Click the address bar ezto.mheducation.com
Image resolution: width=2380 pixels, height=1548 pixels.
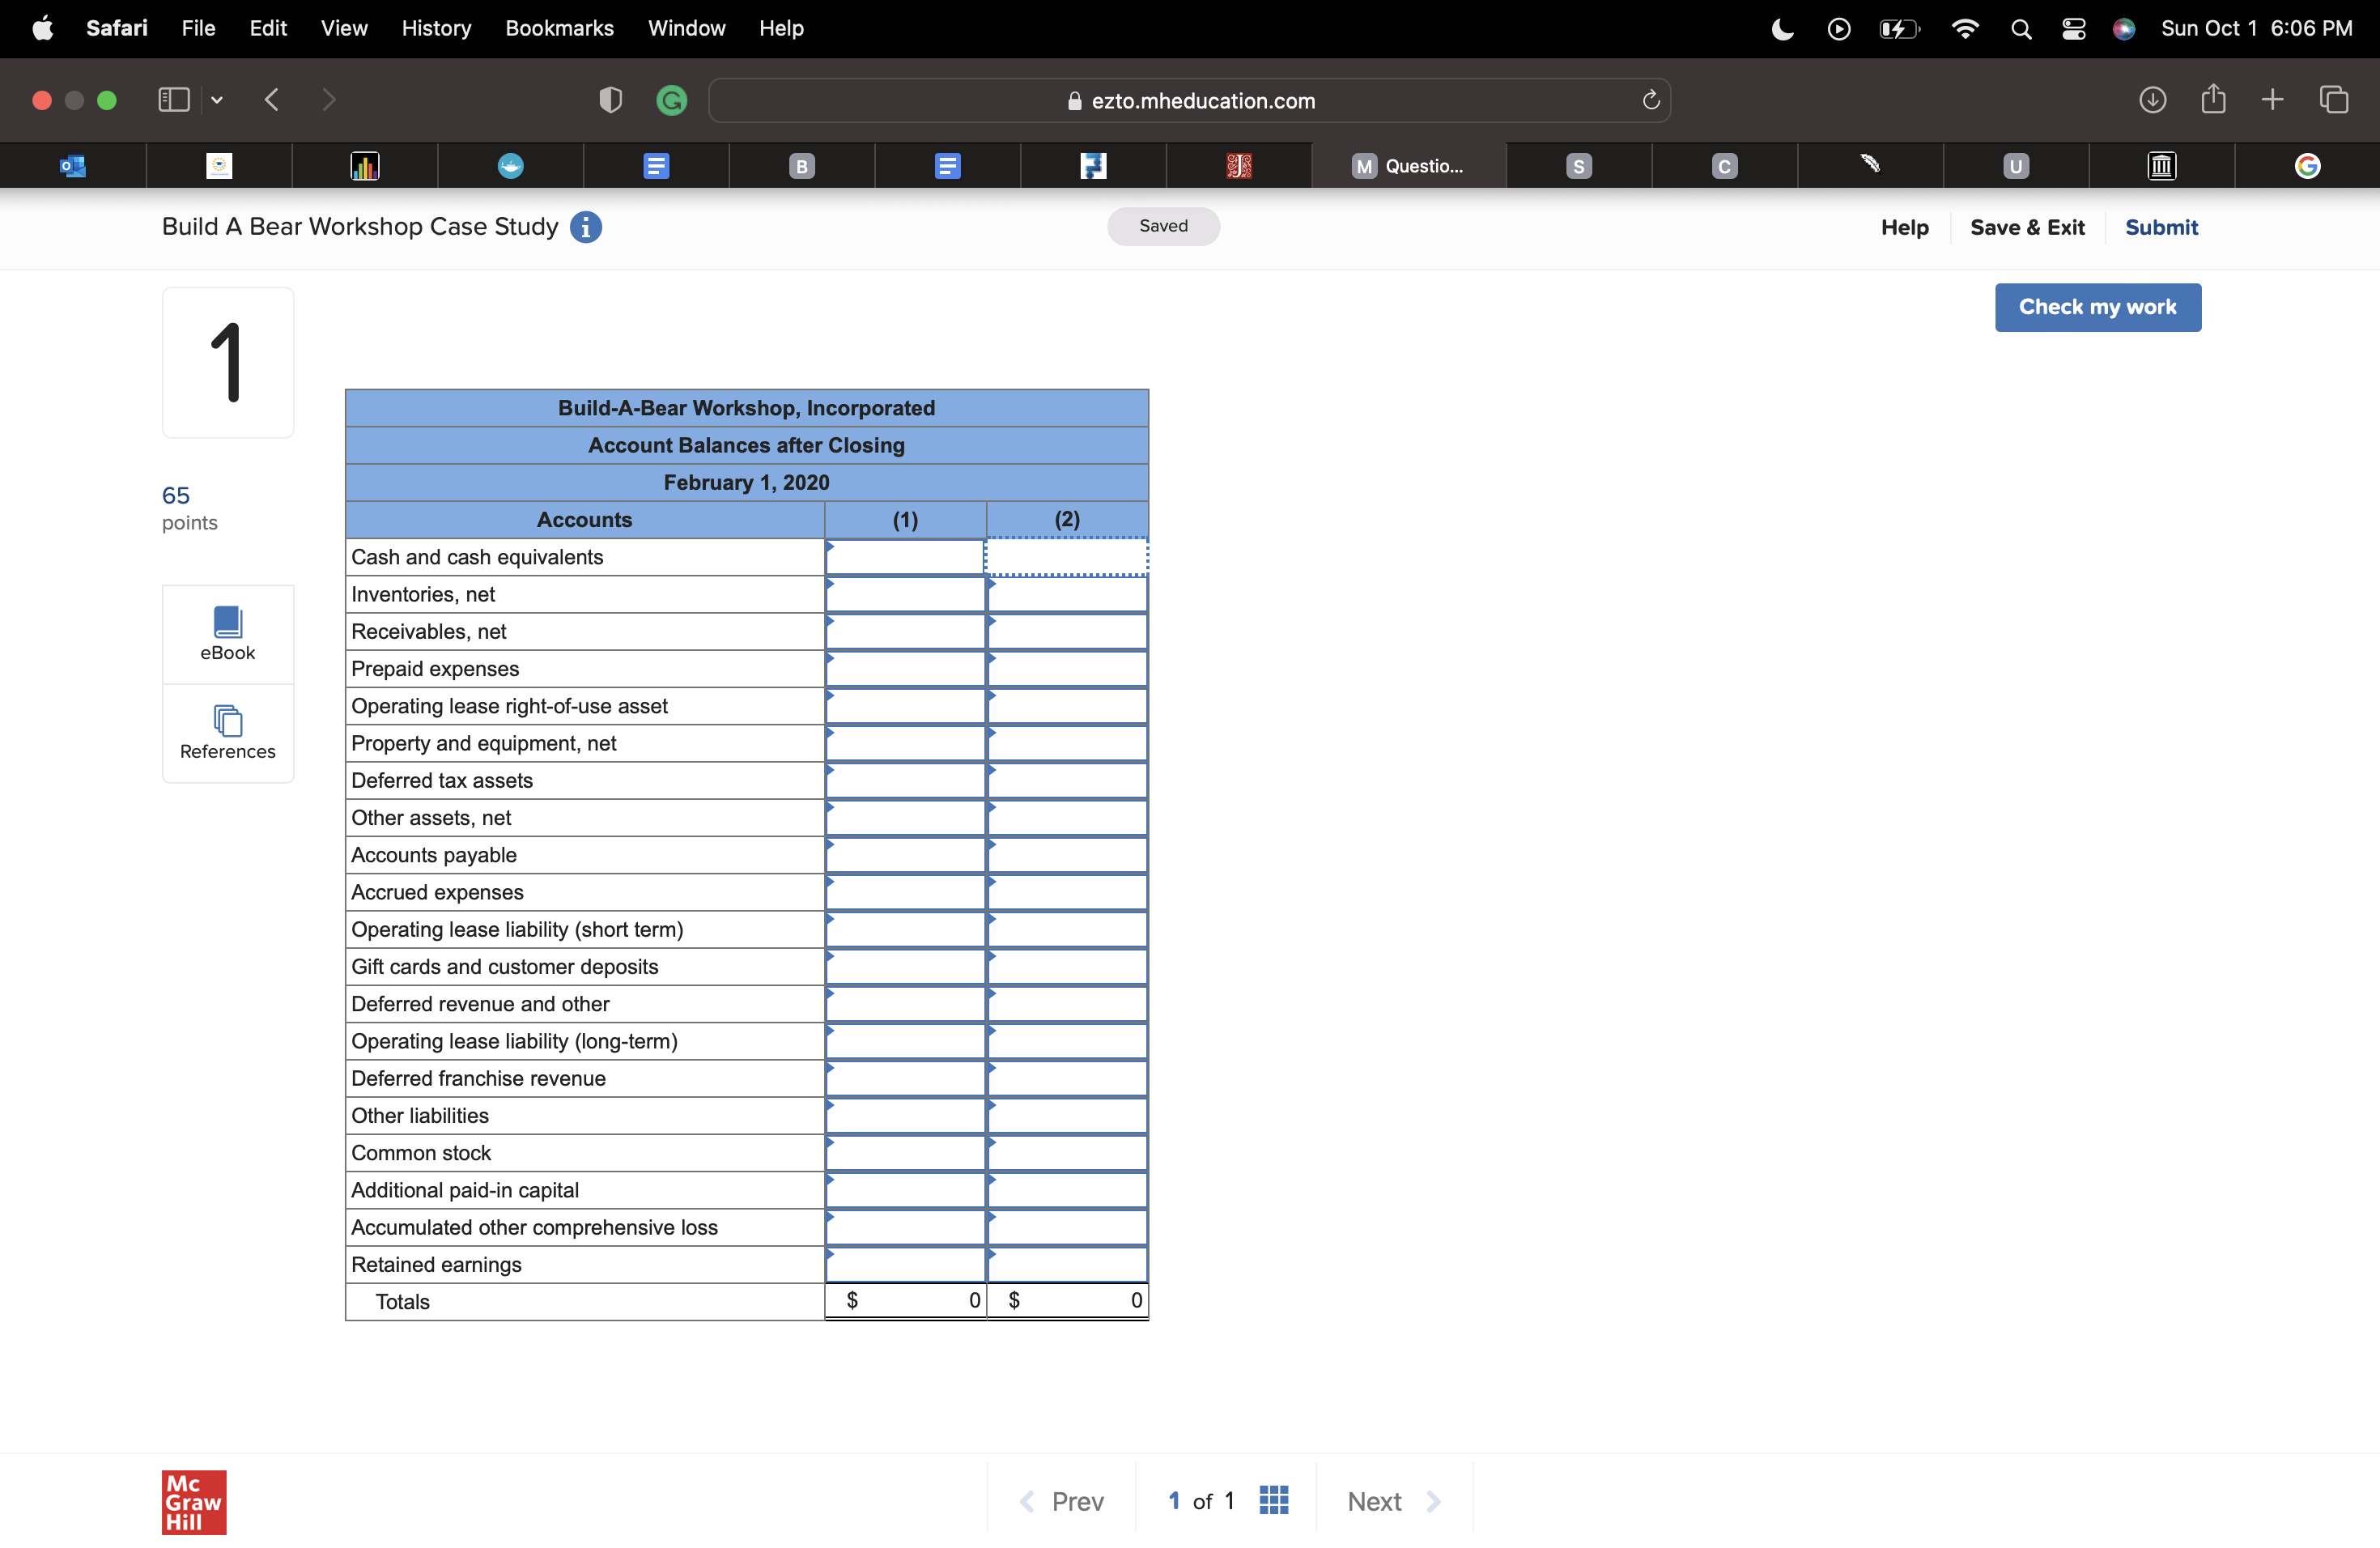pyautogui.click(x=1189, y=100)
